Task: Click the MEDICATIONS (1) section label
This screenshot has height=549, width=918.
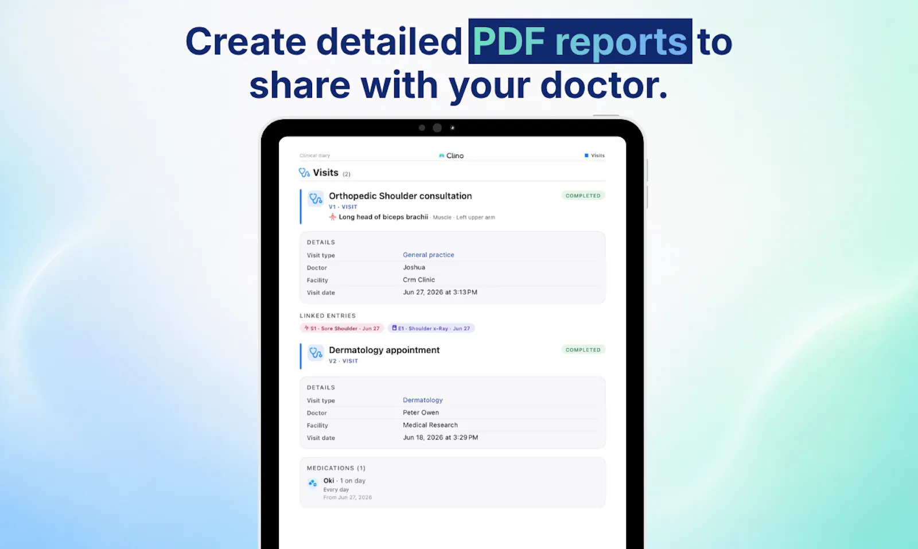Action: tap(336, 468)
